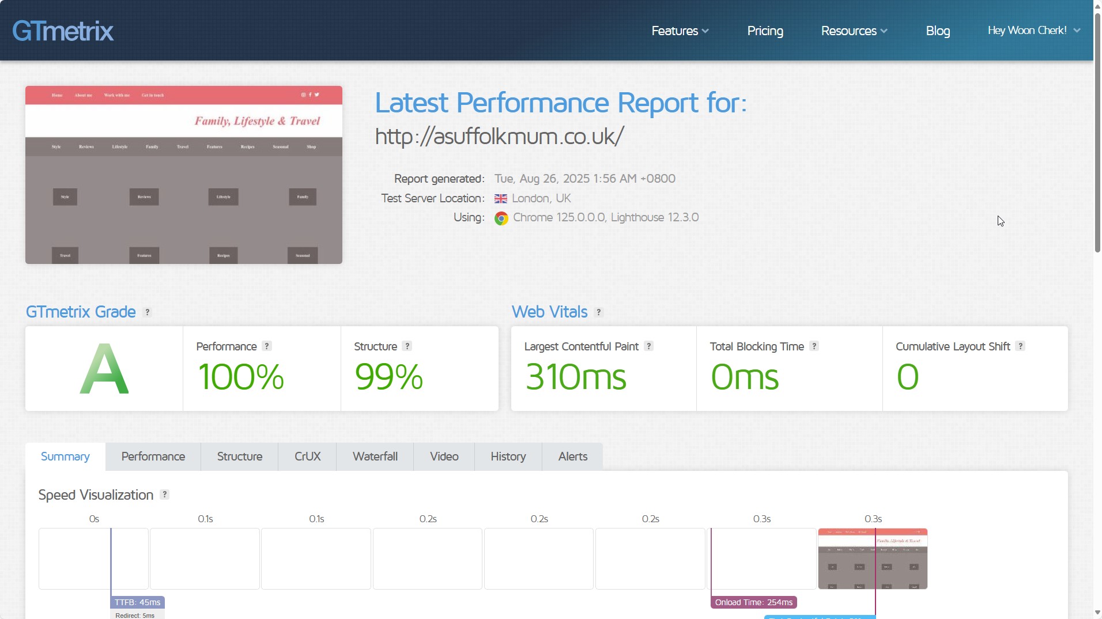Image resolution: width=1102 pixels, height=619 pixels.
Task: Click the report generated date text
Action: pos(585,179)
